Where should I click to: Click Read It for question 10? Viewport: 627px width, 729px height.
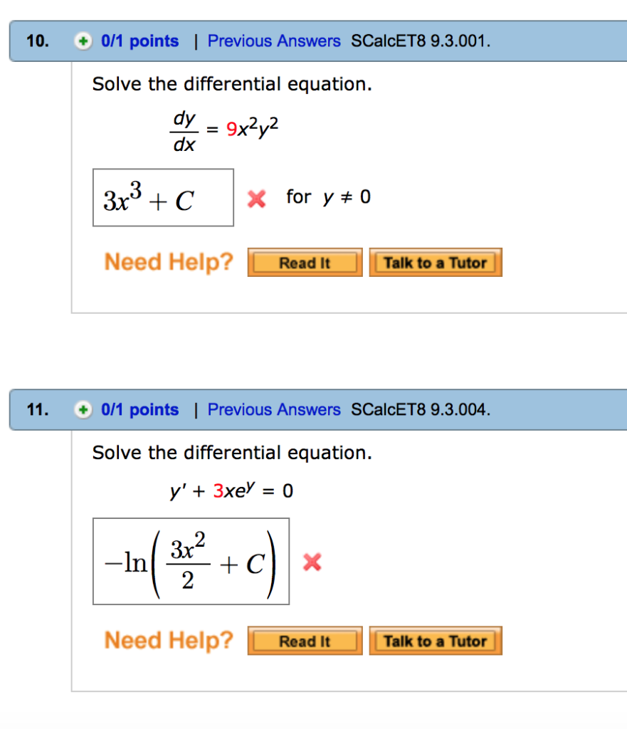click(x=305, y=262)
